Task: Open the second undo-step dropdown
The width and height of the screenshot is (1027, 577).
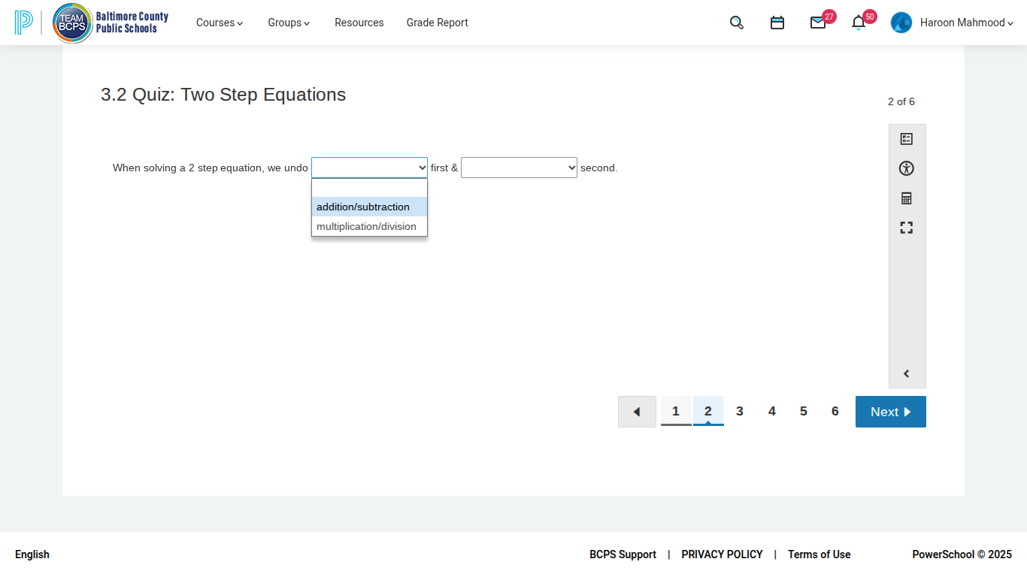Action: (519, 168)
